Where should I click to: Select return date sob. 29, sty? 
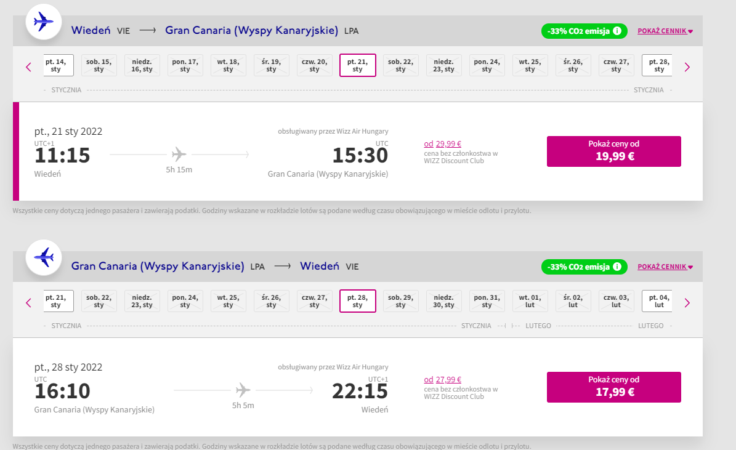tap(401, 301)
